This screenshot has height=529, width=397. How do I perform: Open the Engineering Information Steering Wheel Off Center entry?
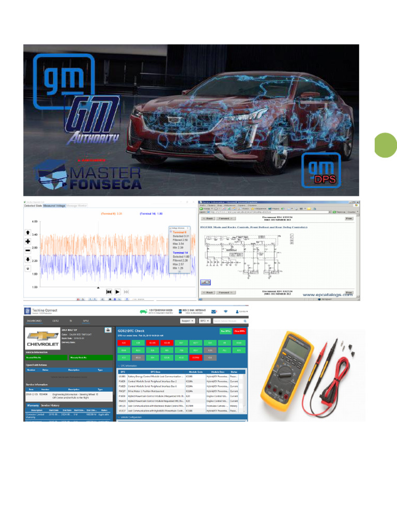69,396
